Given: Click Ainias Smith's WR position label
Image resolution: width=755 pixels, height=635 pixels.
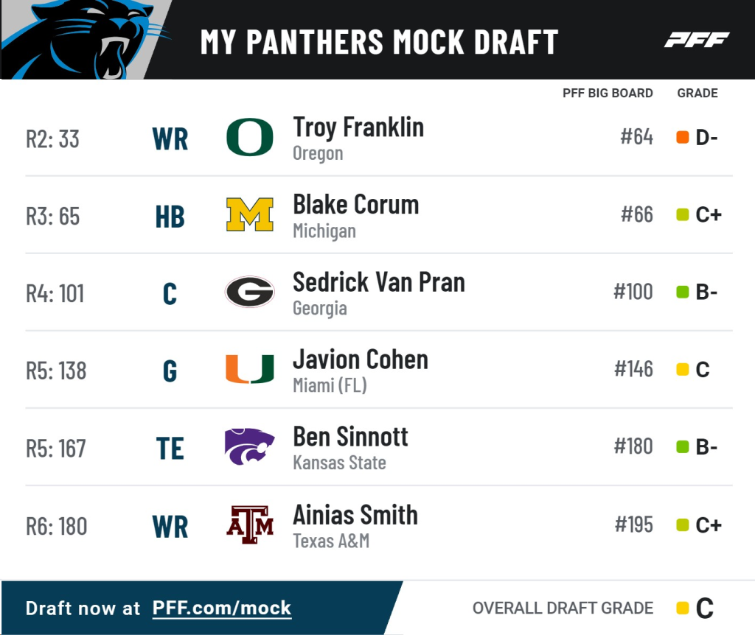Looking at the screenshot, I should 170,527.
